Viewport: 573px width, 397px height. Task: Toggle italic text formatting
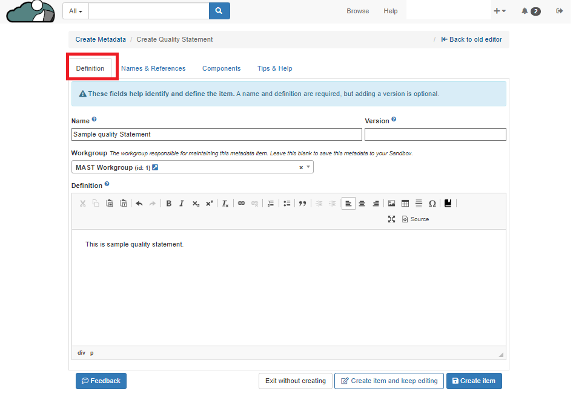click(182, 204)
